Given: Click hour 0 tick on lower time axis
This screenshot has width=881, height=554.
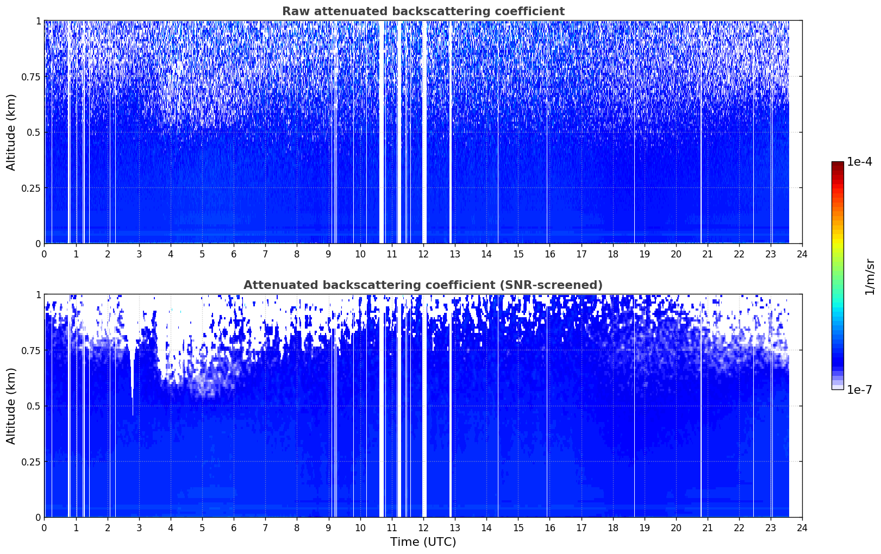Looking at the screenshot, I should [44, 527].
